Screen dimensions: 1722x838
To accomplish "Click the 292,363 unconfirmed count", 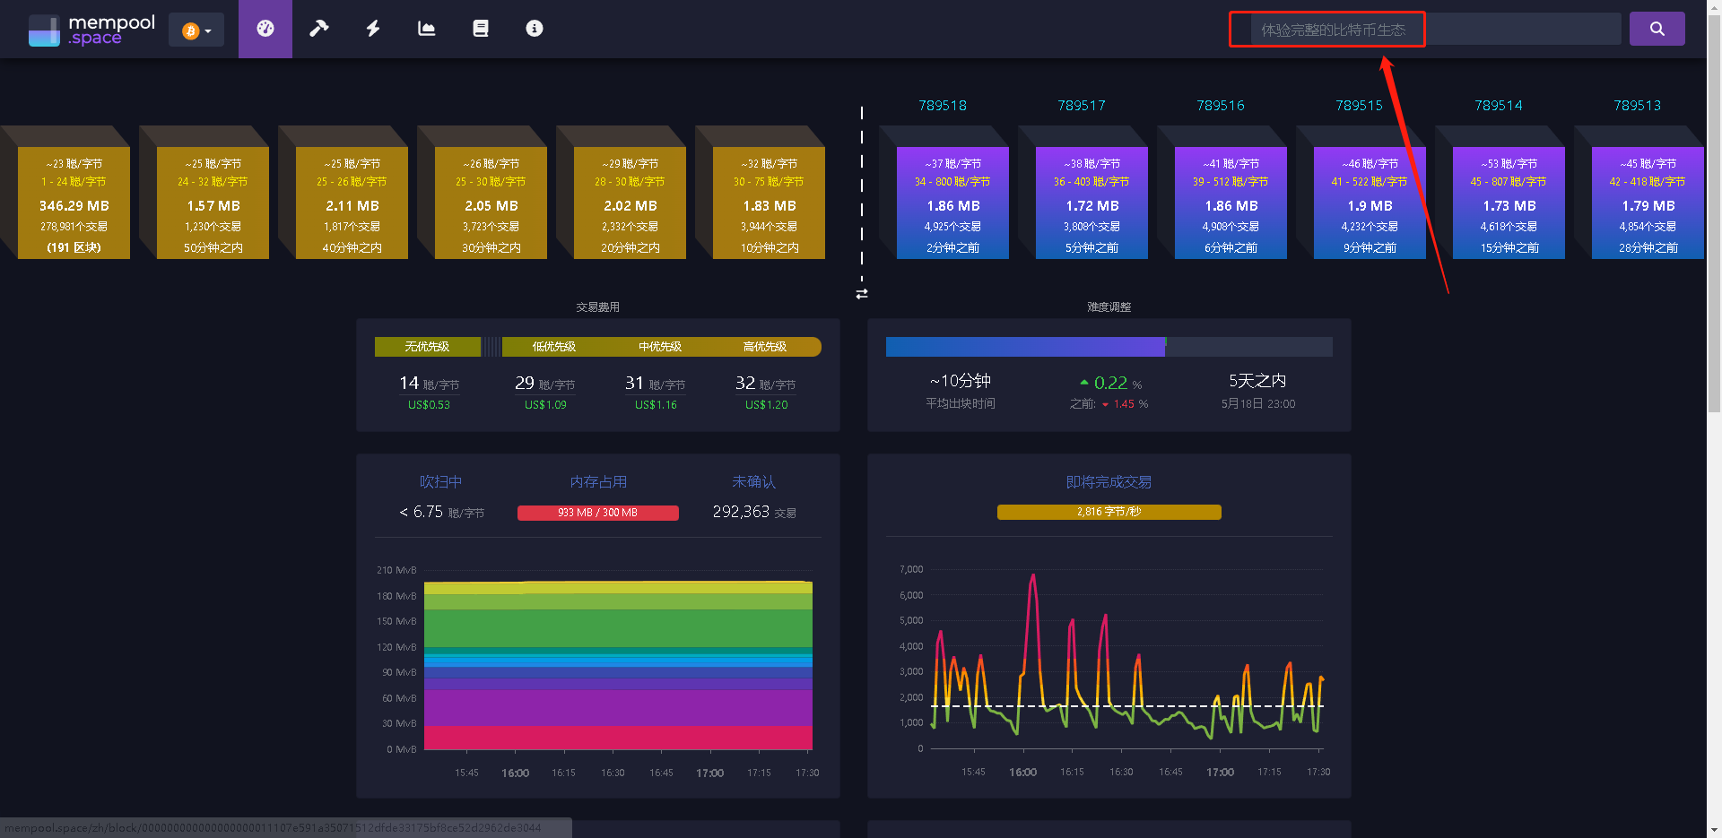I will tap(741, 512).
